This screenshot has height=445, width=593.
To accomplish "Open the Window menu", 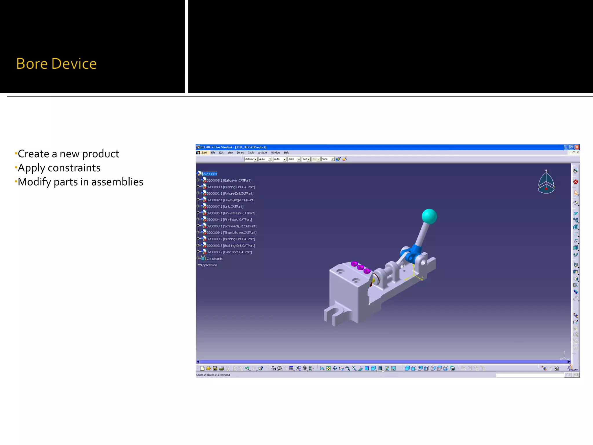I will click(275, 153).
